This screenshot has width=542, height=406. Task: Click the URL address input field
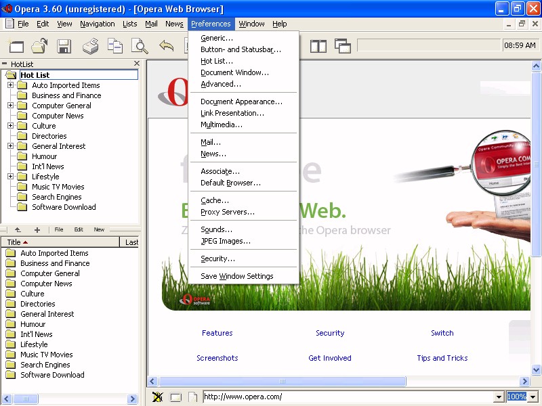348,397
